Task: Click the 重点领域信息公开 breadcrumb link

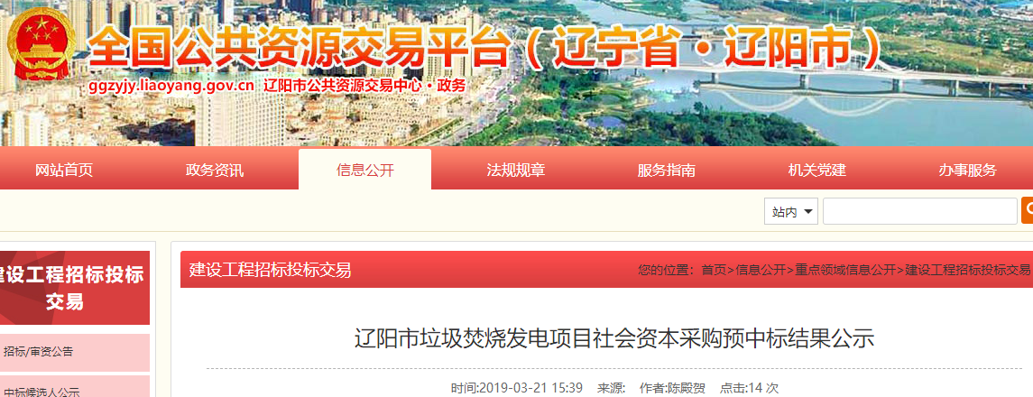Action: [846, 269]
